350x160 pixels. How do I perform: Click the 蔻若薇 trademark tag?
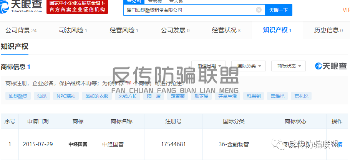coord(177,96)
